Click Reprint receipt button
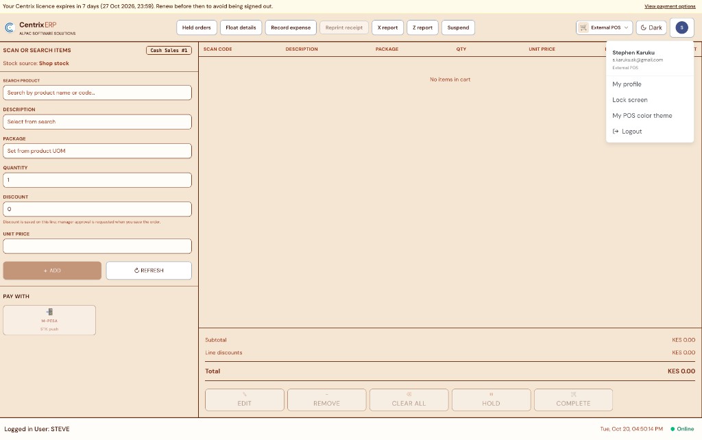 [x=344, y=27]
